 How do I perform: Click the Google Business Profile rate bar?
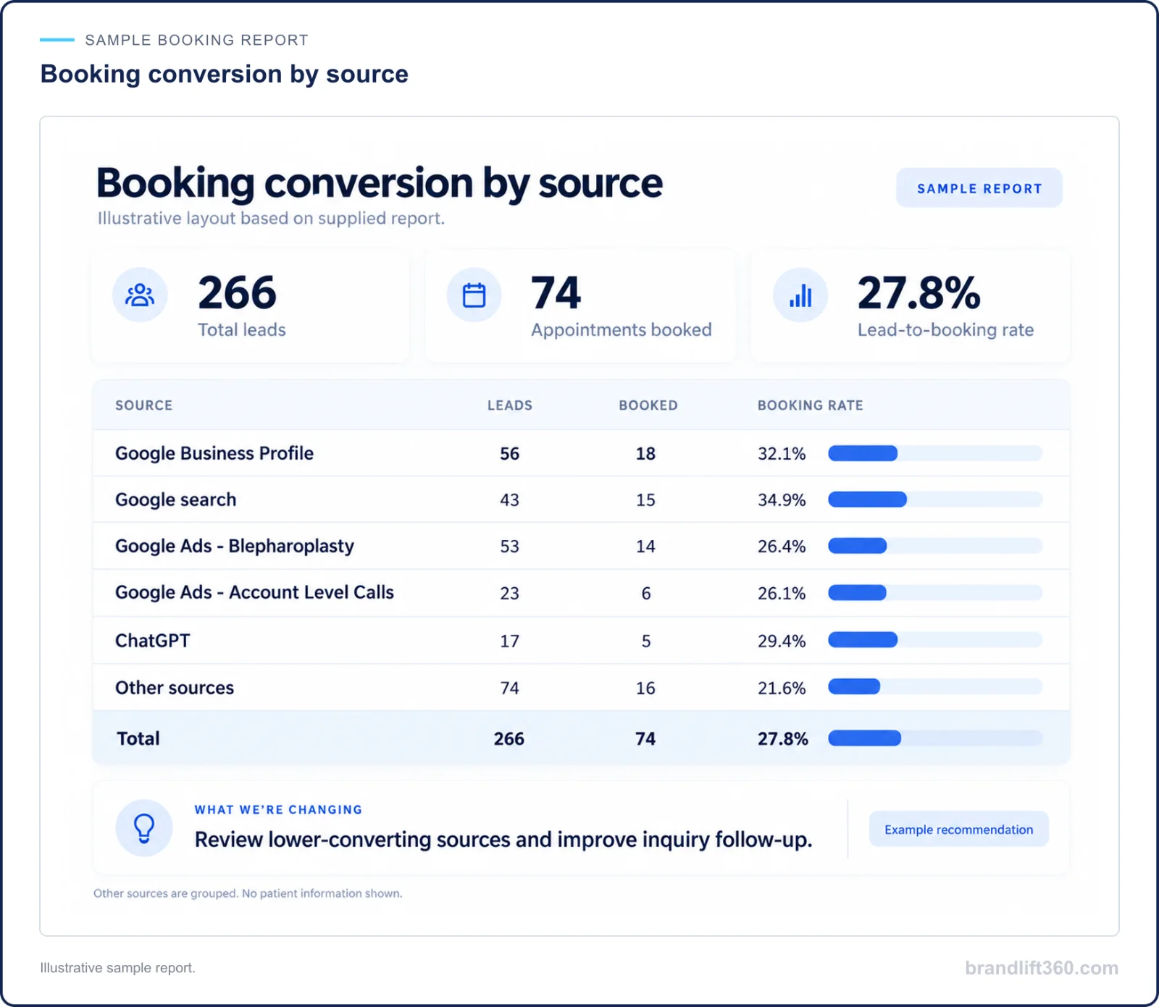[x=935, y=453]
